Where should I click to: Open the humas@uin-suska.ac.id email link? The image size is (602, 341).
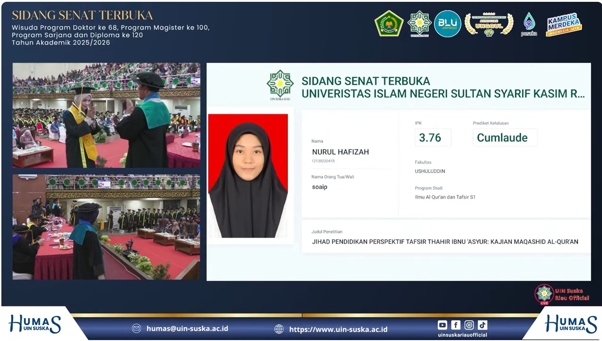click(187, 329)
